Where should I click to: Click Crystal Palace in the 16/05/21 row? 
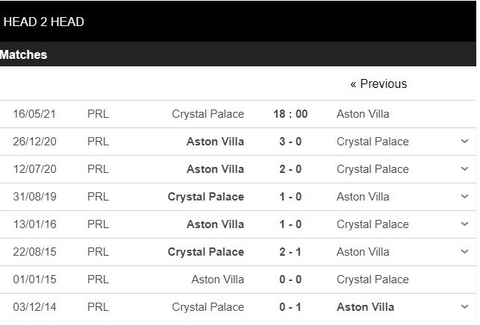point(208,114)
